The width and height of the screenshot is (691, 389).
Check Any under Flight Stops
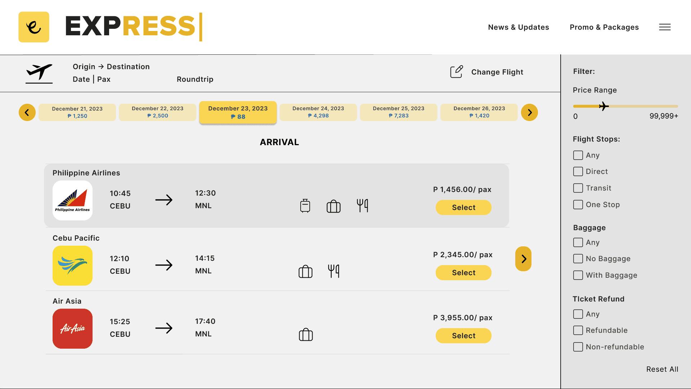point(578,155)
